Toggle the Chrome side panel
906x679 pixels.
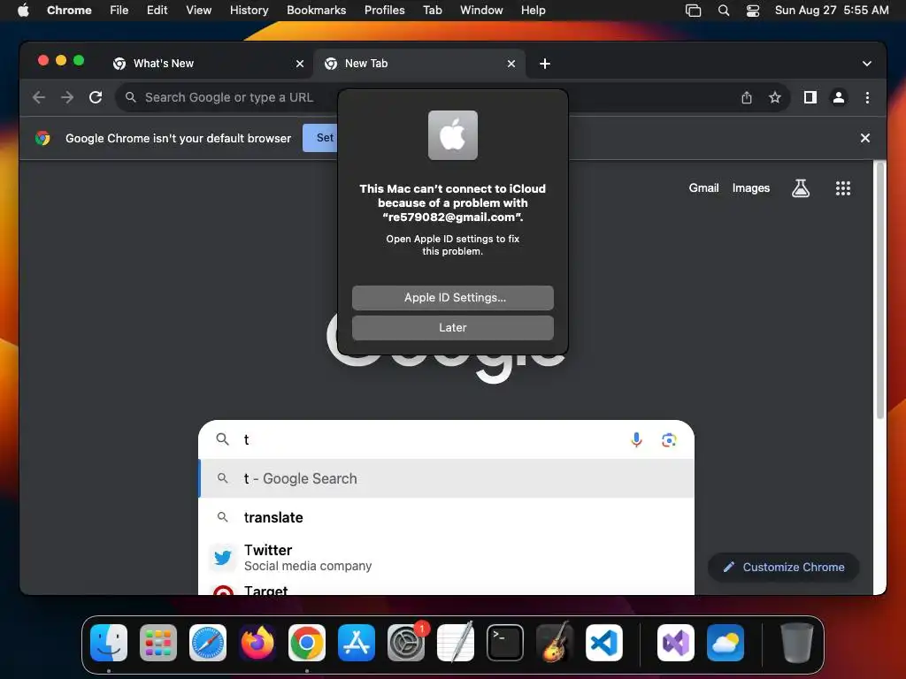pyautogui.click(x=810, y=97)
